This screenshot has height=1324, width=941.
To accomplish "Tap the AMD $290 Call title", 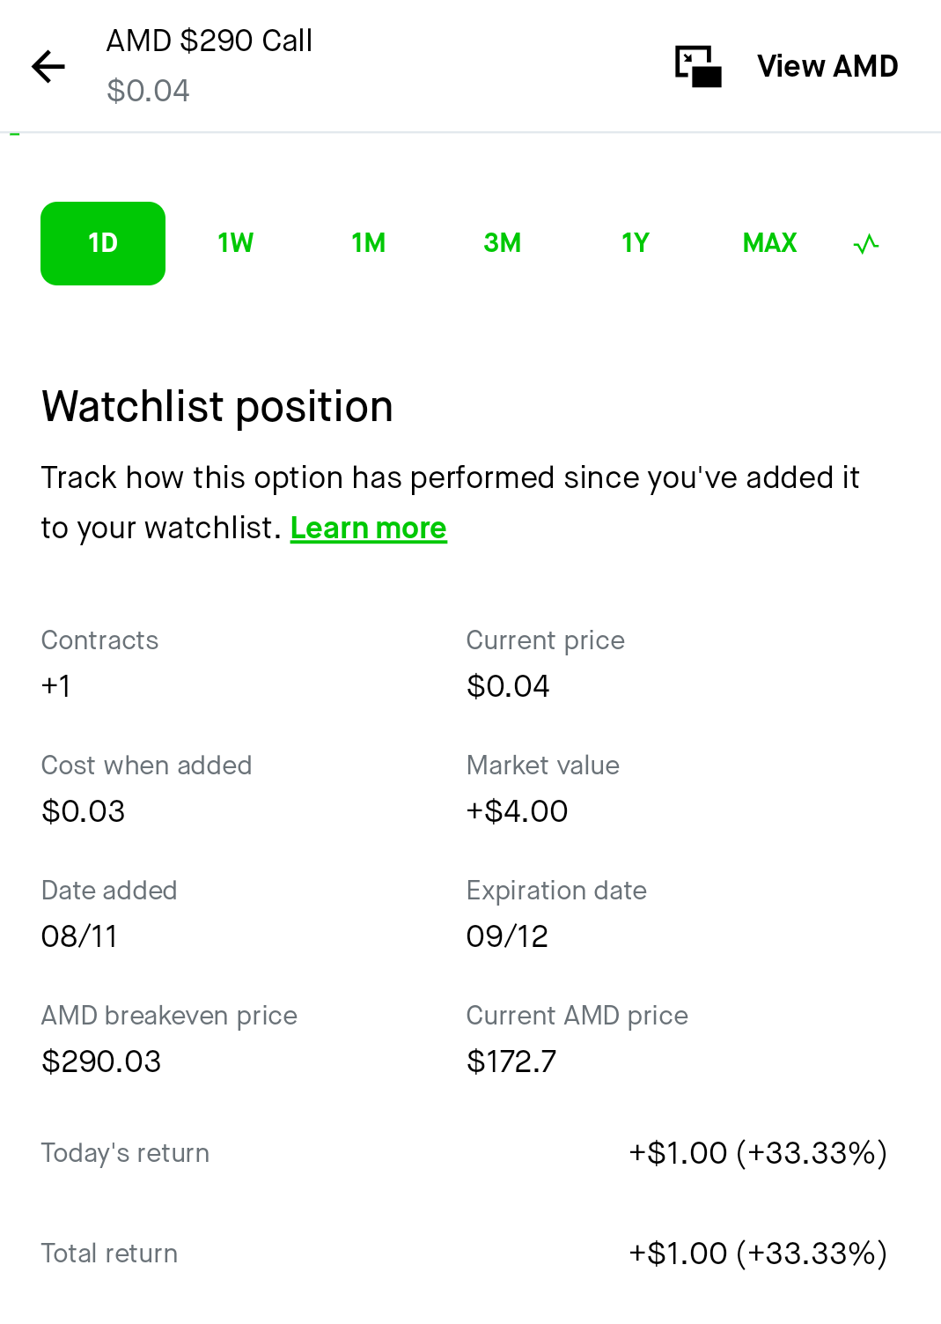I will 210,41.
